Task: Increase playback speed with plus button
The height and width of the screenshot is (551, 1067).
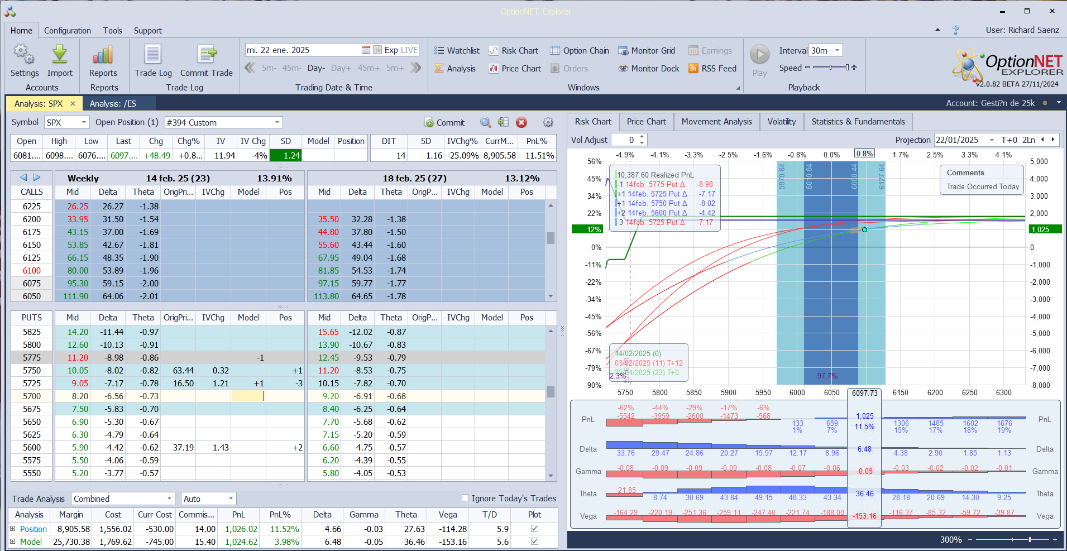Action: 854,68
